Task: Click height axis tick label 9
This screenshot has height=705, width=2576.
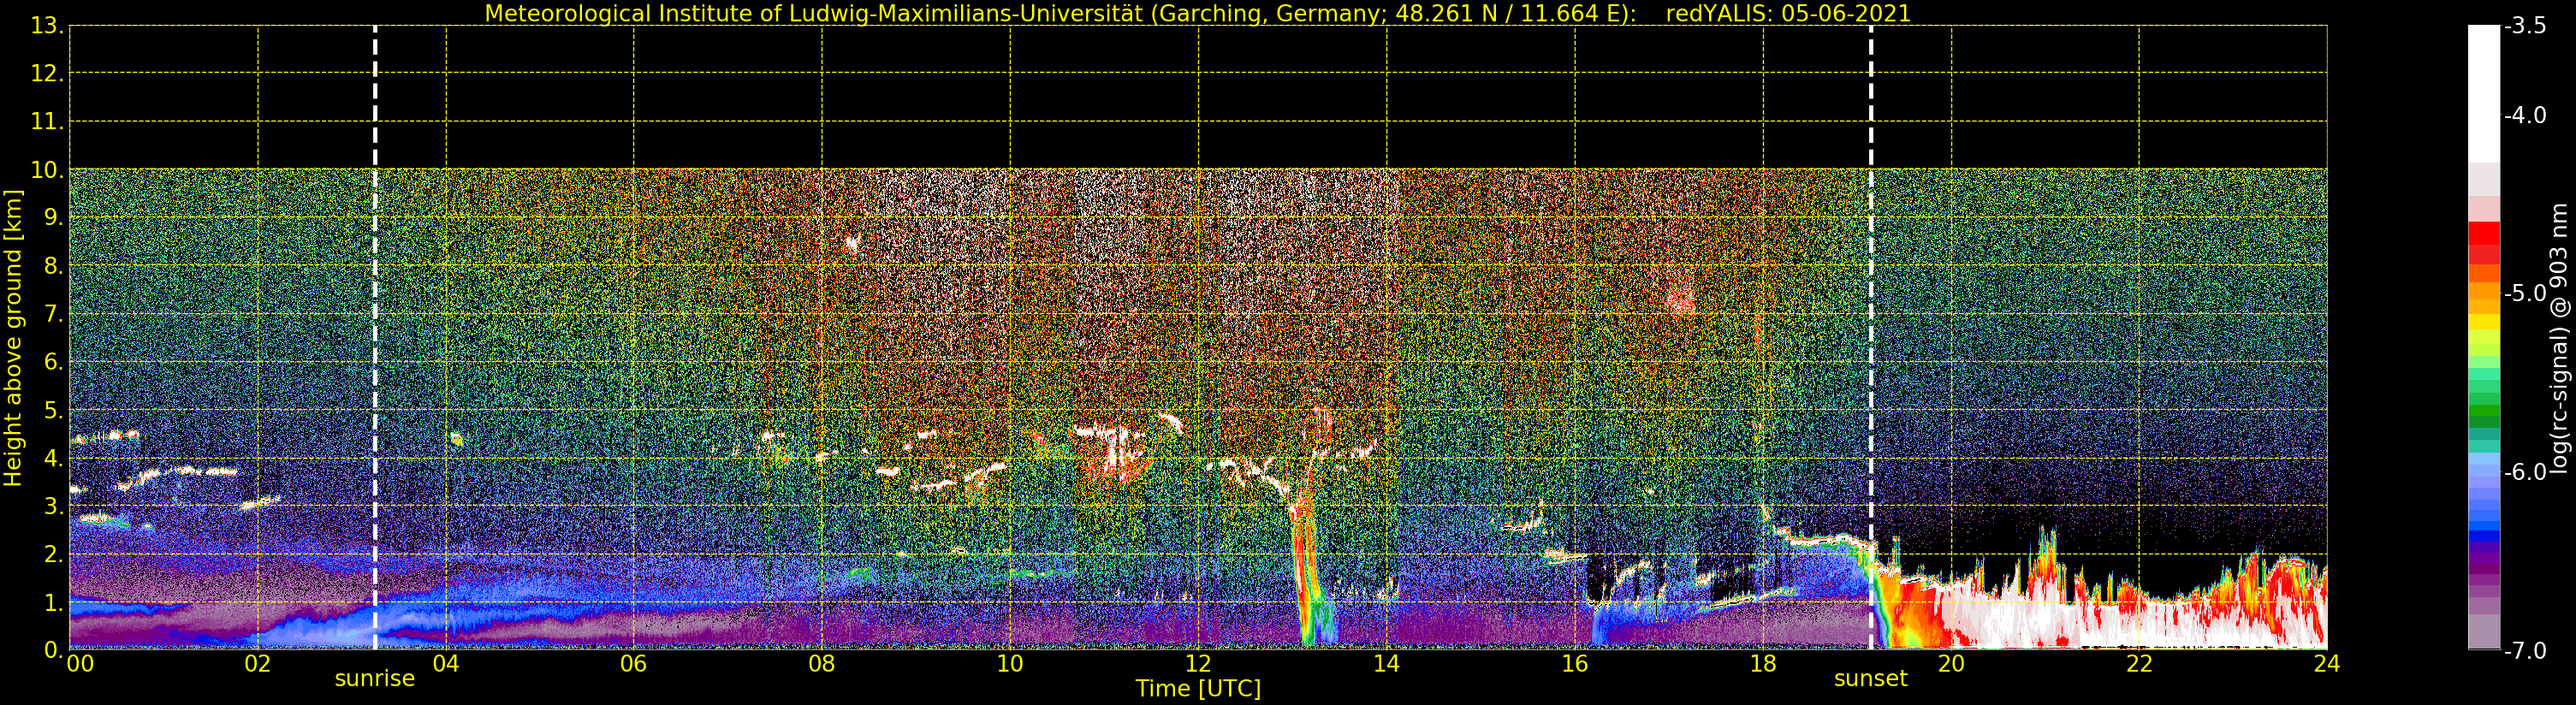Action: (52, 218)
